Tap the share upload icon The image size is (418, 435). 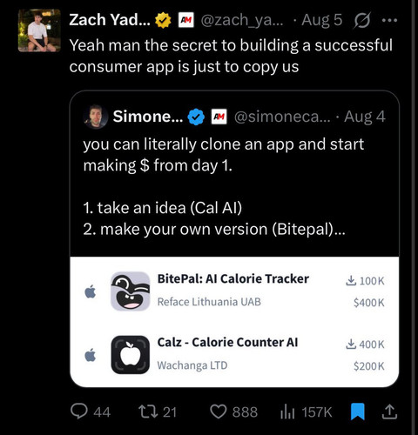pyautogui.click(x=389, y=412)
